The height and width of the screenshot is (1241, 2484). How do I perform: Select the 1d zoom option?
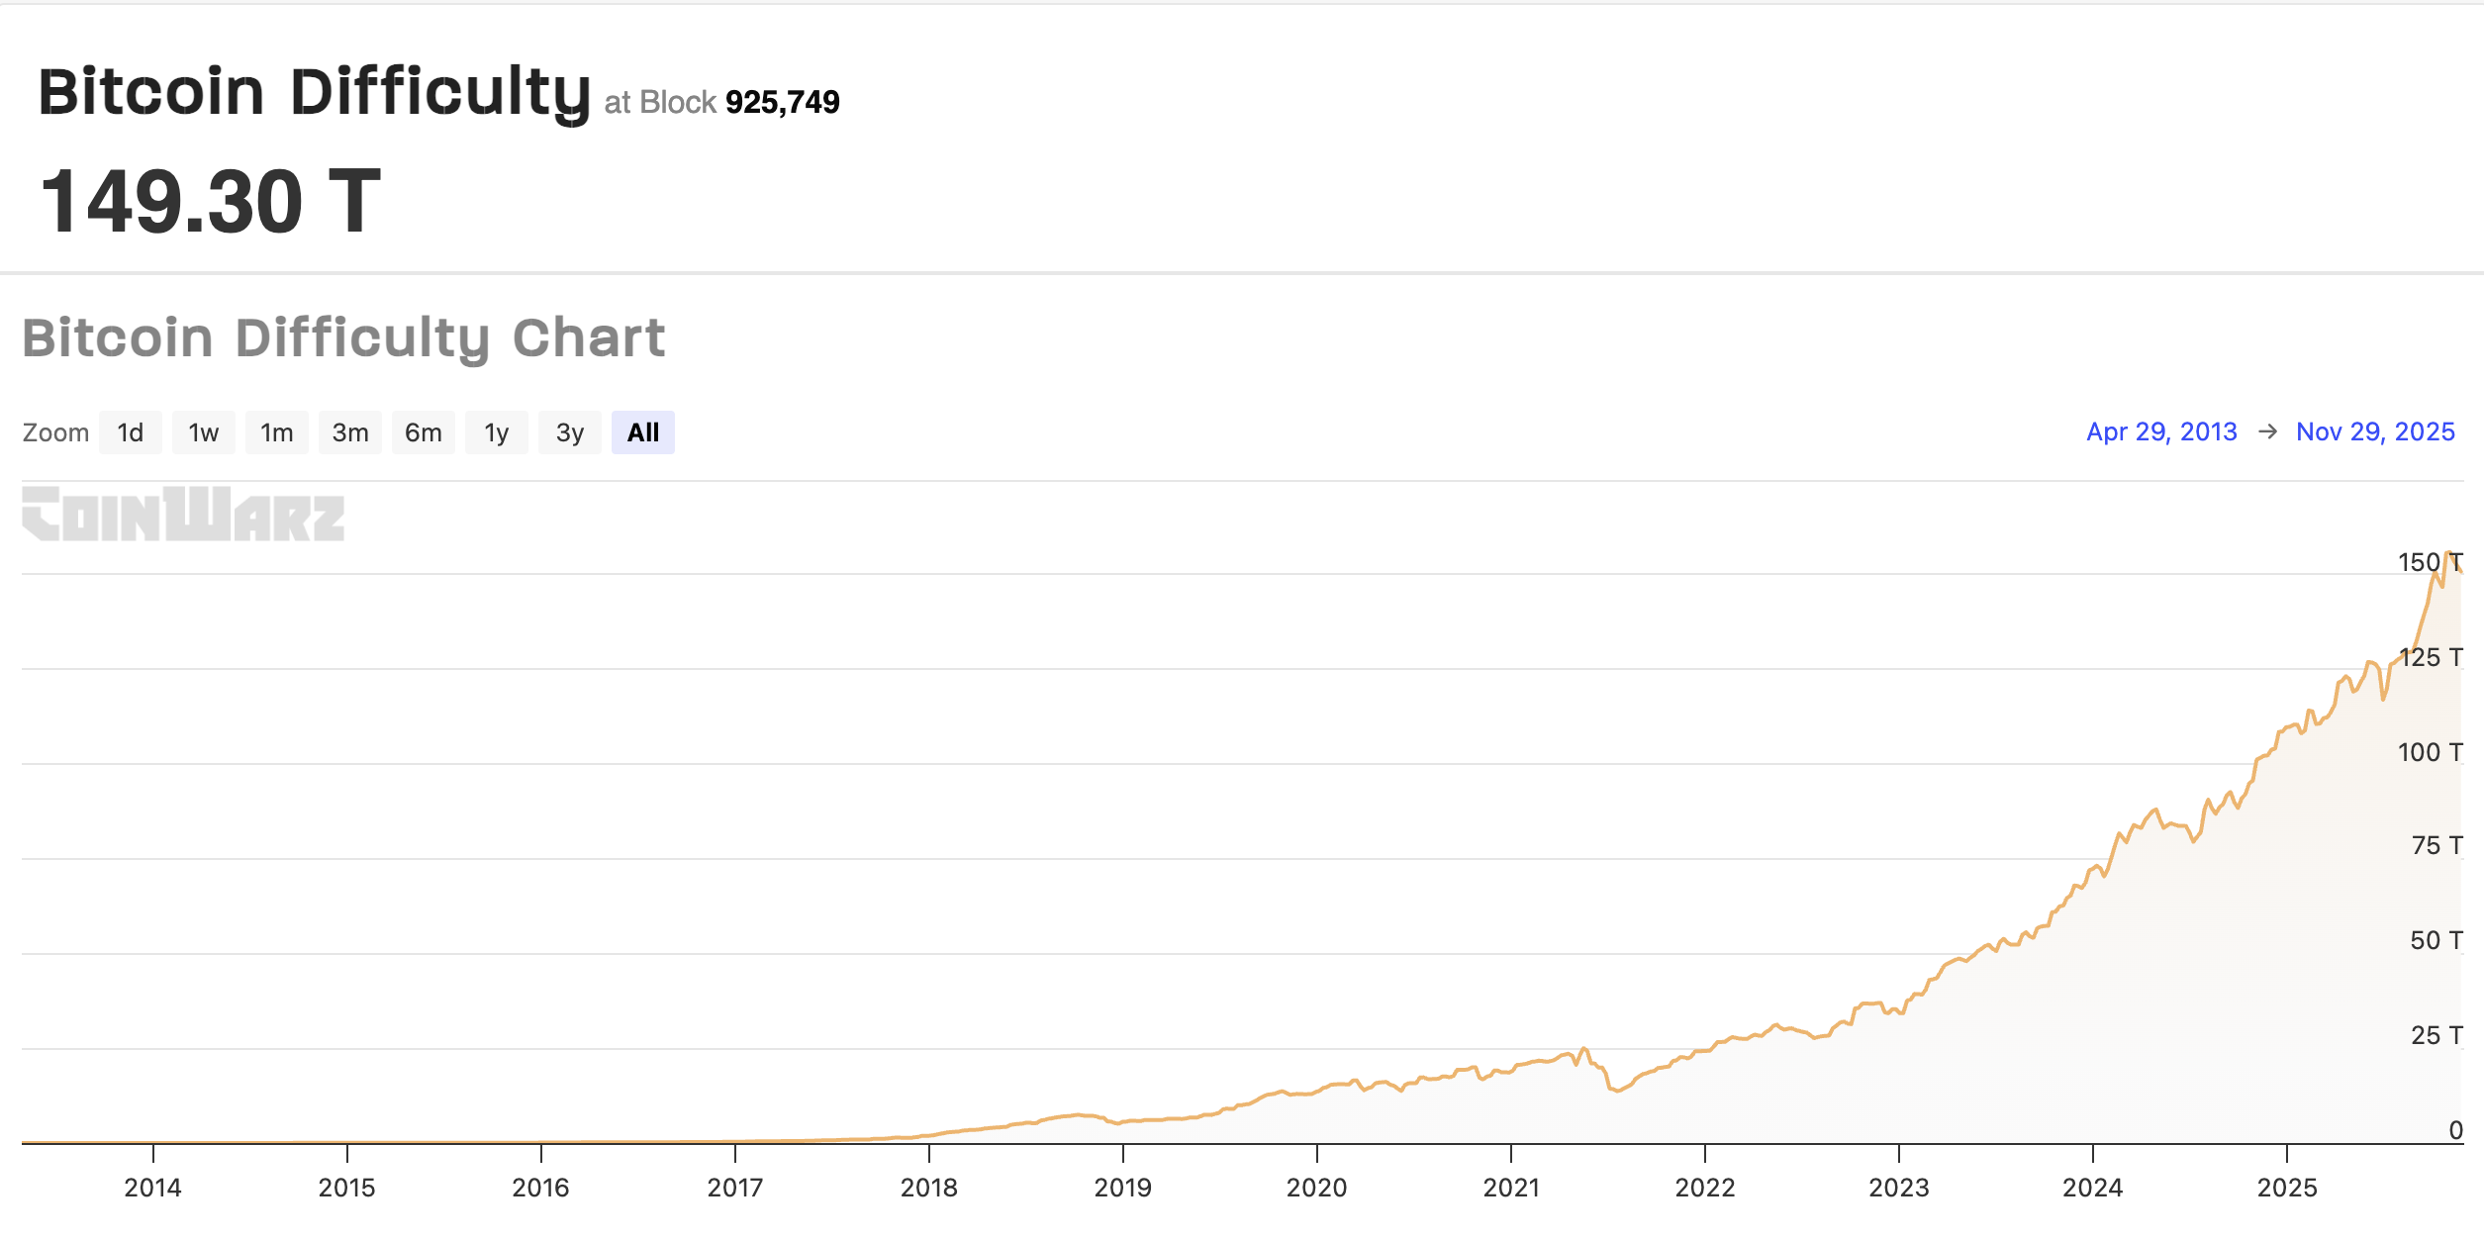[130, 431]
